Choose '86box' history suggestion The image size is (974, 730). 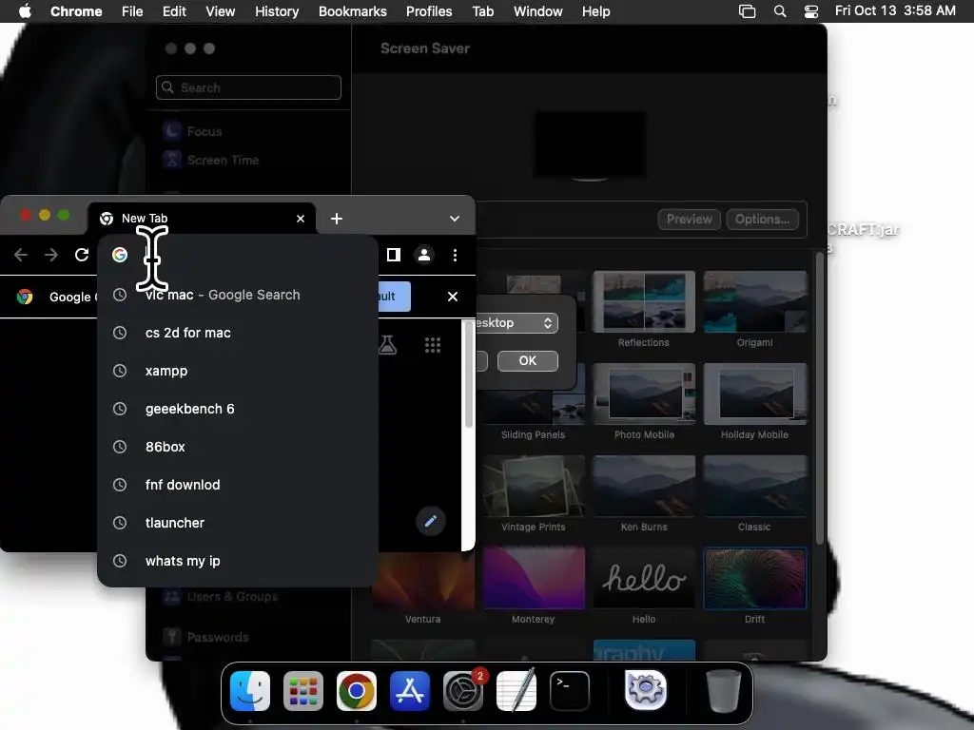(x=238, y=447)
